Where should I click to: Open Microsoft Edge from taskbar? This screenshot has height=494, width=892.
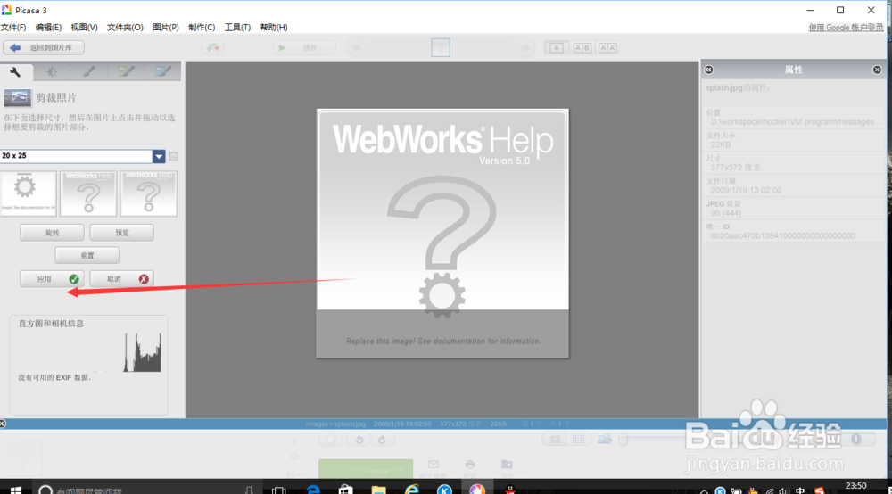click(x=313, y=489)
